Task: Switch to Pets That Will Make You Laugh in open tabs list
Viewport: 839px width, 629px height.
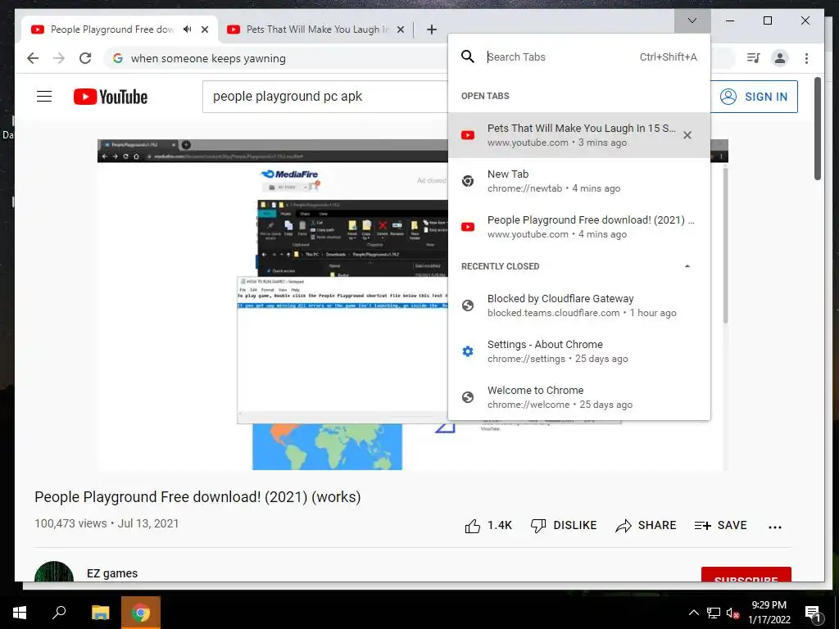Action: click(x=579, y=135)
